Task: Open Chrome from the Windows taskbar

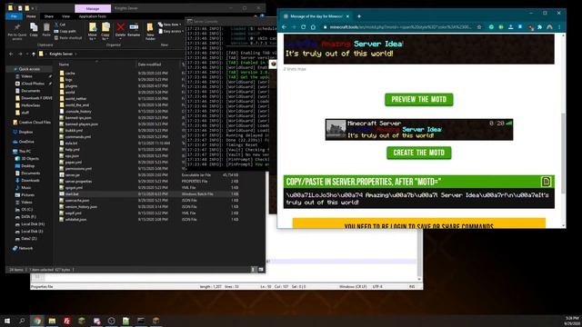Action: point(37,321)
